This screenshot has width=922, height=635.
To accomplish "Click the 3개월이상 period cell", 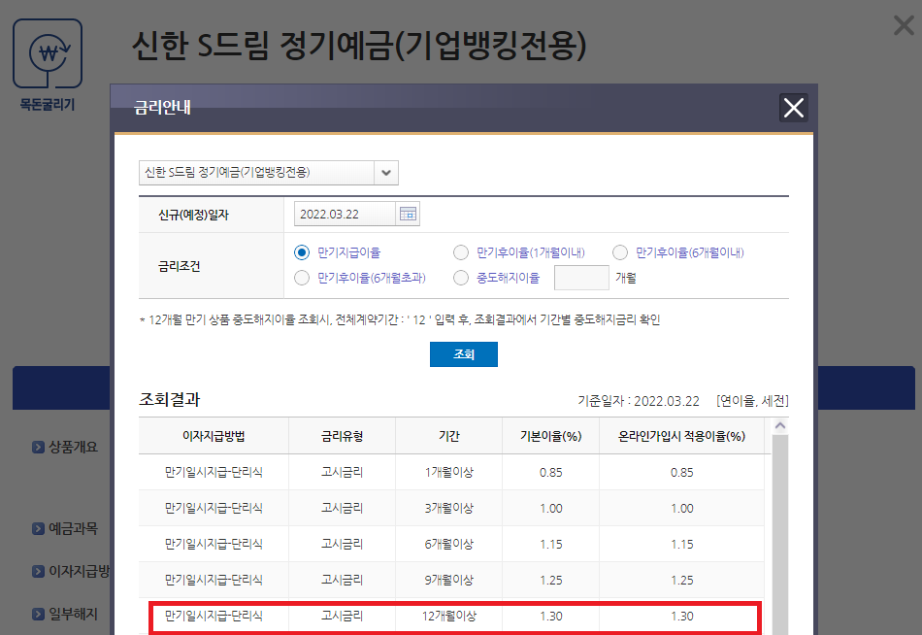I will point(449,508).
